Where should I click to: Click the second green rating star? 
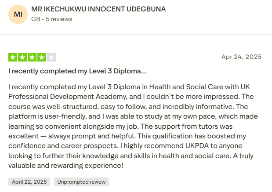pyautogui.click(x=22, y=57)
